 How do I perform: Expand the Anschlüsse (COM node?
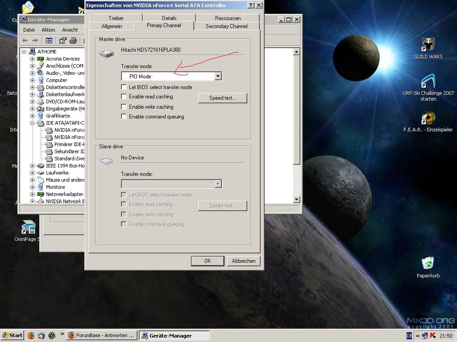[x=32, y=66]
